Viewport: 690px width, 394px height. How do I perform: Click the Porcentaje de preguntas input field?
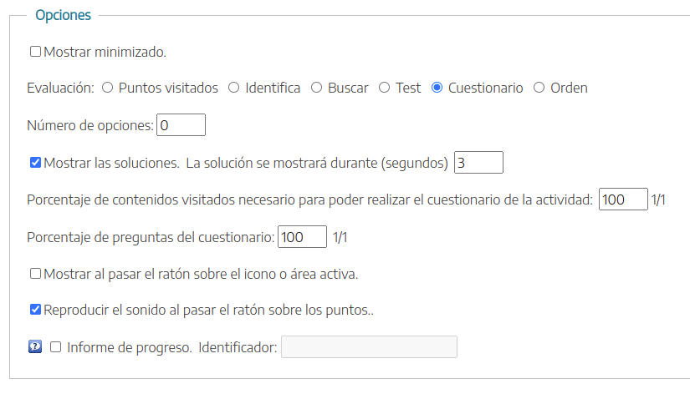302,237
